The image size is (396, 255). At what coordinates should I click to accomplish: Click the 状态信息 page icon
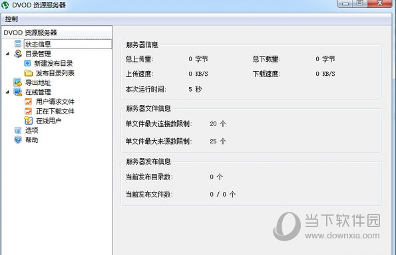[x=18, y=44]
